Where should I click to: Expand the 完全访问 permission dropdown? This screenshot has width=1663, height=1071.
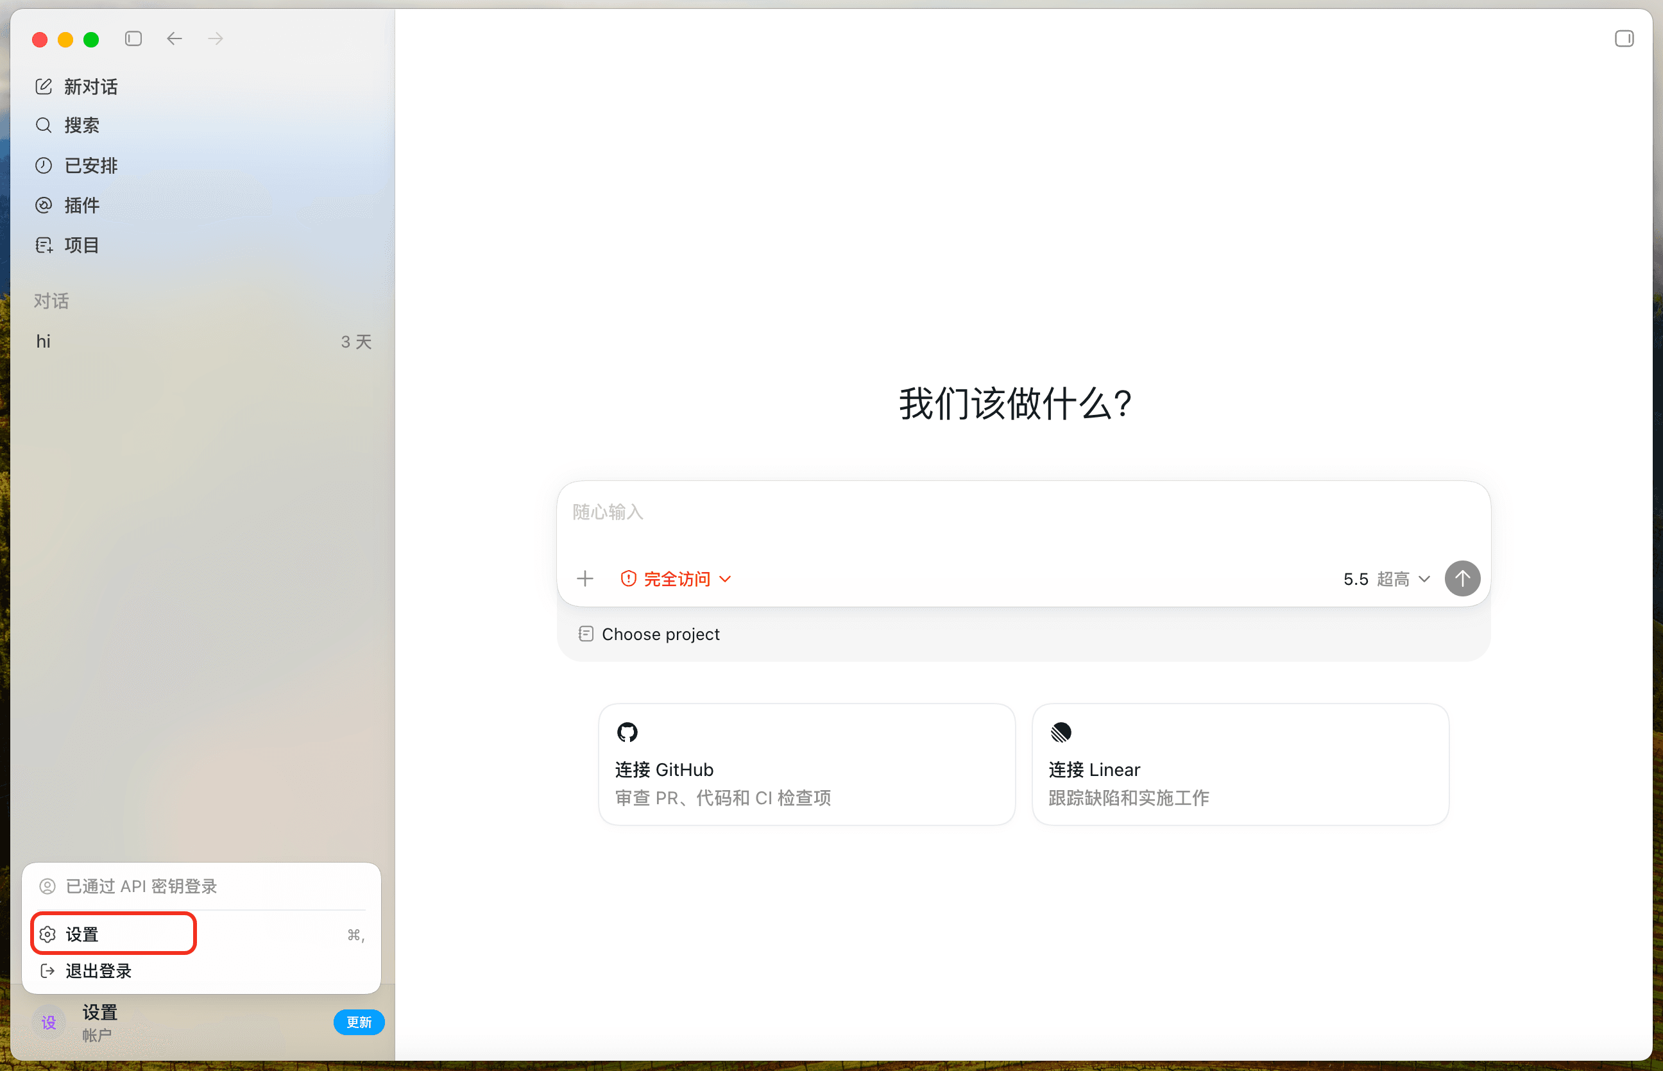click(x=676, y=578)
